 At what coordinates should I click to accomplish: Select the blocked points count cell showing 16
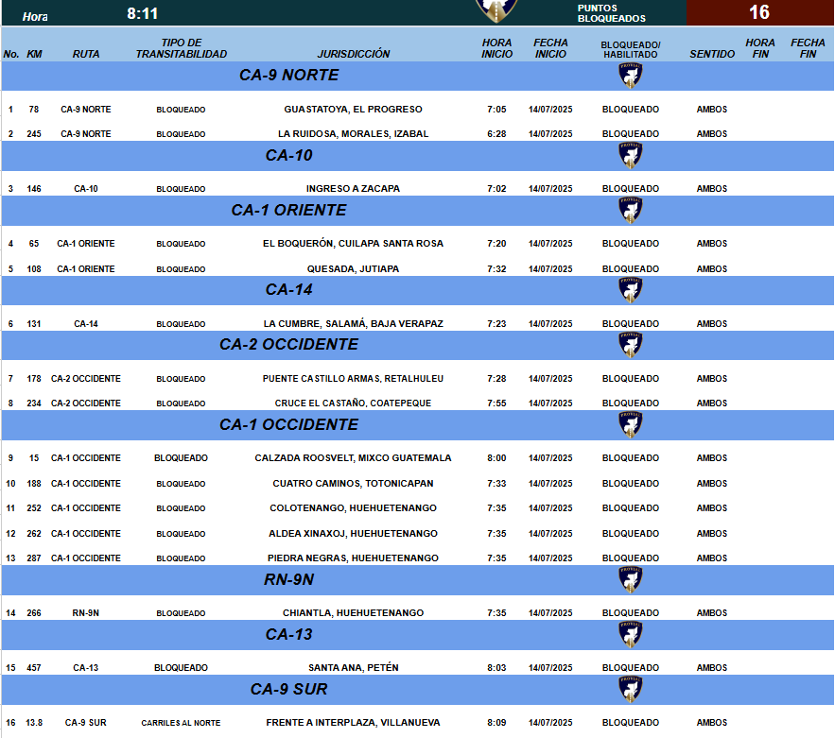pos(759,12)
